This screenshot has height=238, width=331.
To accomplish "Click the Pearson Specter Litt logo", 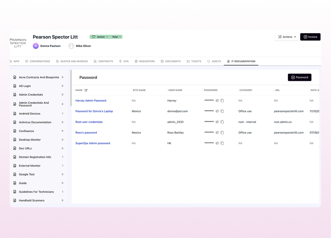I will (x=18, y=43).
